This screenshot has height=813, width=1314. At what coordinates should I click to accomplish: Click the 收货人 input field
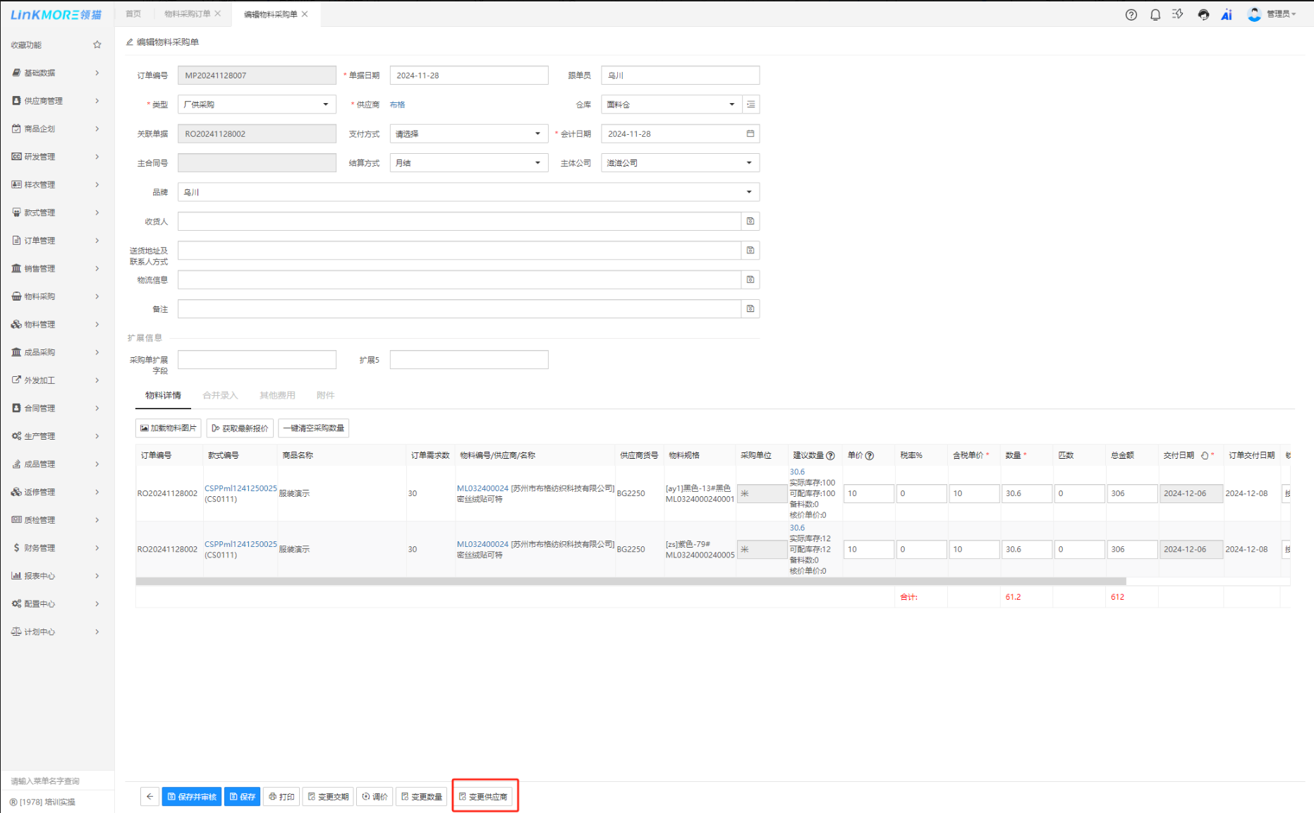[458, 222]
